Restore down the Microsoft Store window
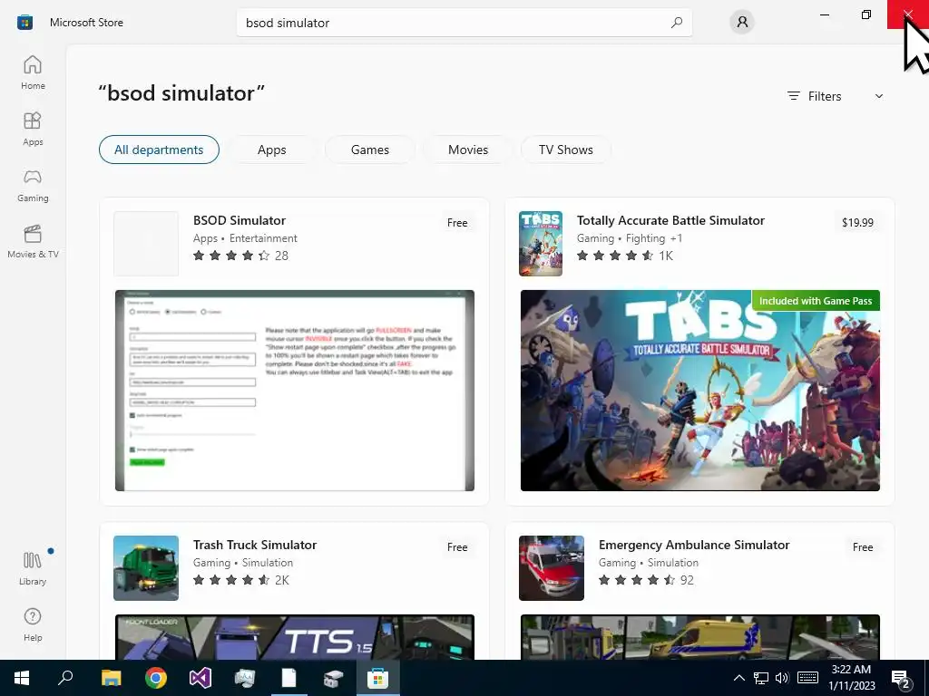Viewport: 929px width, 696px height. [x=866, y=14]
